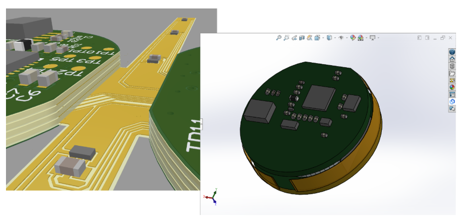The image size is (466, 219).
Task: Open the Edit Appearance color sphere icon
Action: (353, 37)
